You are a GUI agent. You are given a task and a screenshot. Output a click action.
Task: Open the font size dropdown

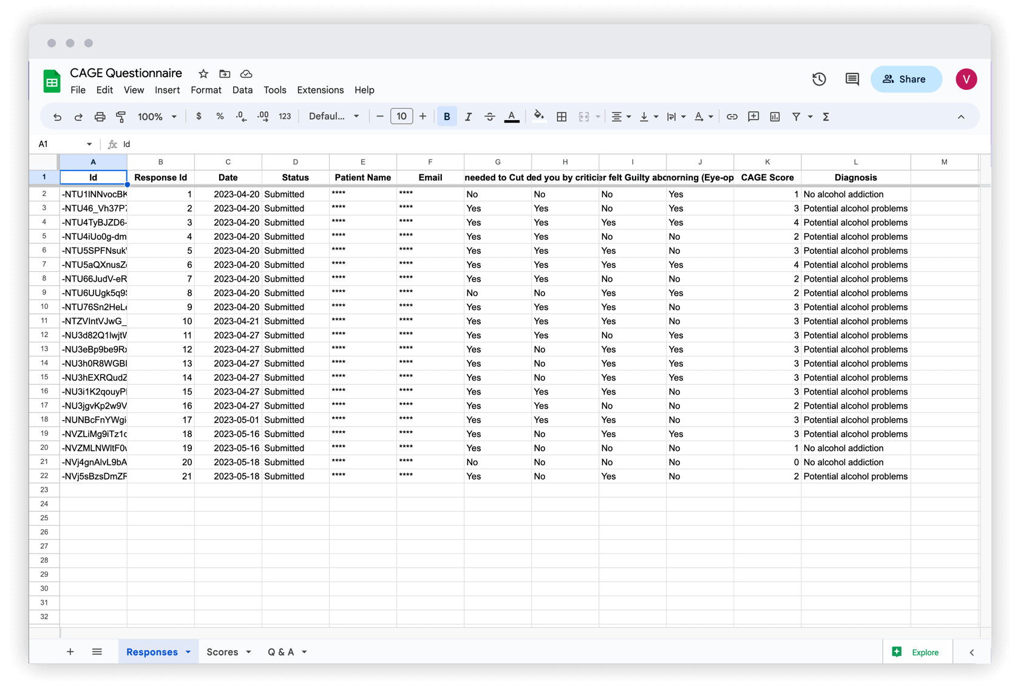click(x=401, y=116)
